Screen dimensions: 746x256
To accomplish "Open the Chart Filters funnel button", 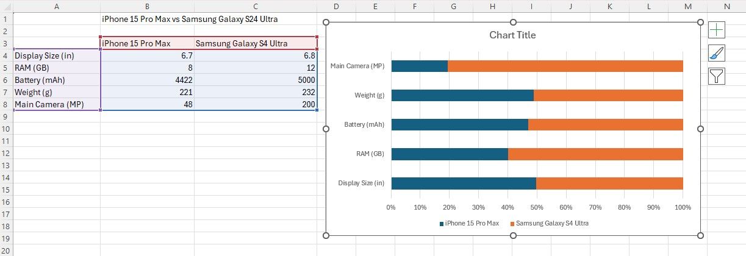I will [x=717, y=76].
